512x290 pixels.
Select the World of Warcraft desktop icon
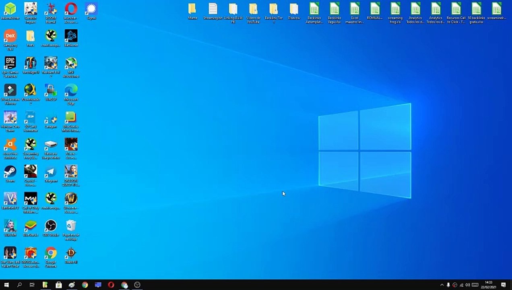coord(71,203)
